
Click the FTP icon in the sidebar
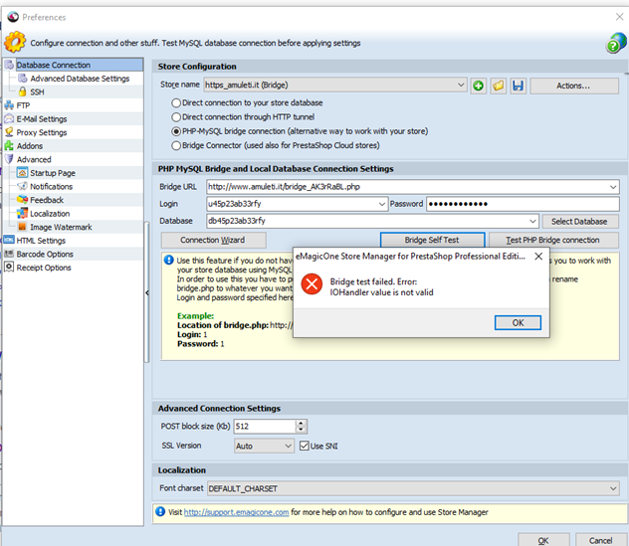pyautogui.click(x=9, y=105)
